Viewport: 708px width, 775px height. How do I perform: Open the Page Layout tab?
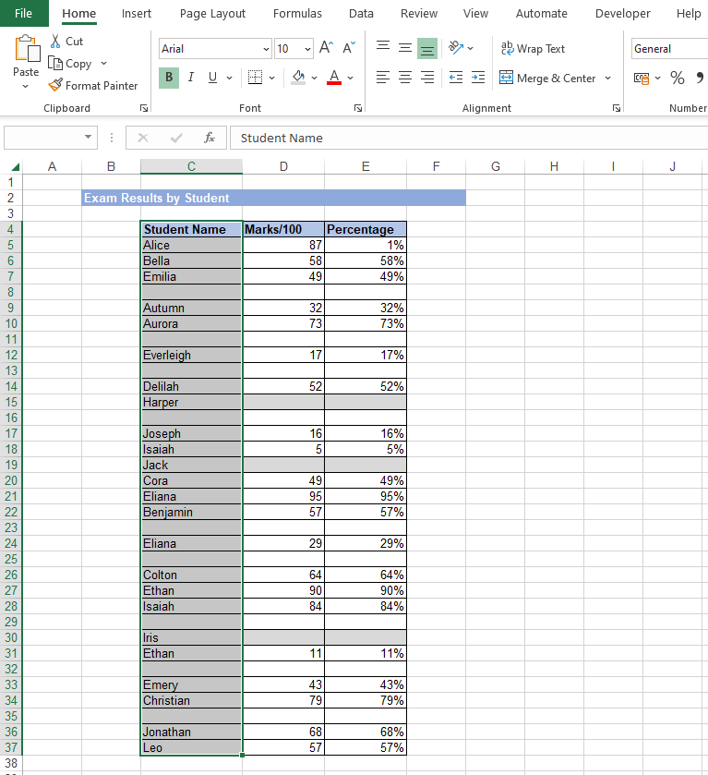pos(212,14)
